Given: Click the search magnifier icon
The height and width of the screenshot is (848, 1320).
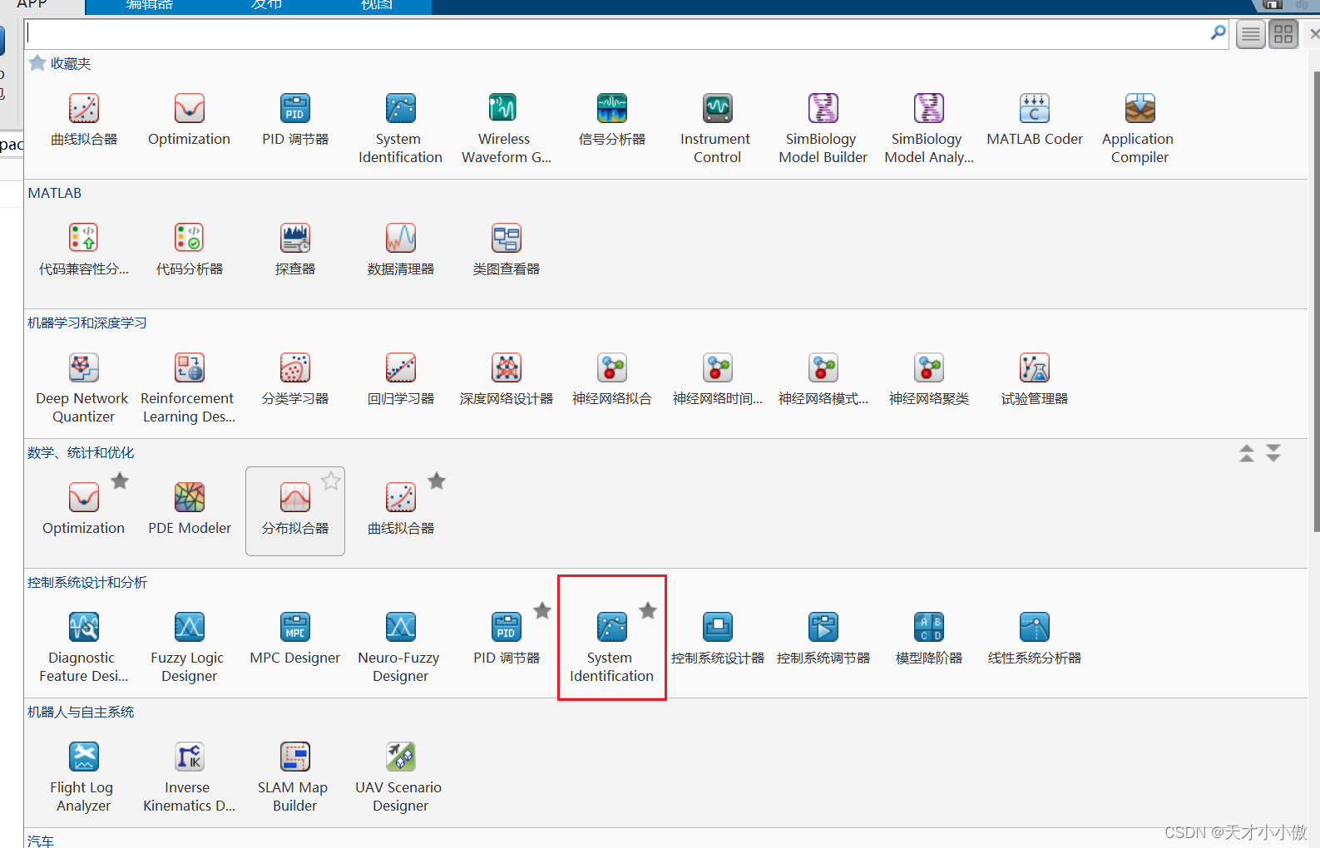Looking at the screenshot, I should point(1219,33).
